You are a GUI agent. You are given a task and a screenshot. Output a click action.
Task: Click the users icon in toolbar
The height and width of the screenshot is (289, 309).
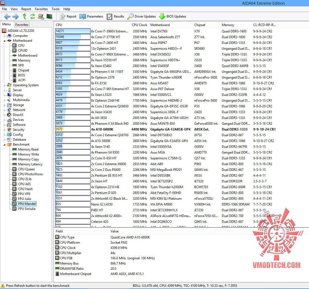click(x=41, y=16)
